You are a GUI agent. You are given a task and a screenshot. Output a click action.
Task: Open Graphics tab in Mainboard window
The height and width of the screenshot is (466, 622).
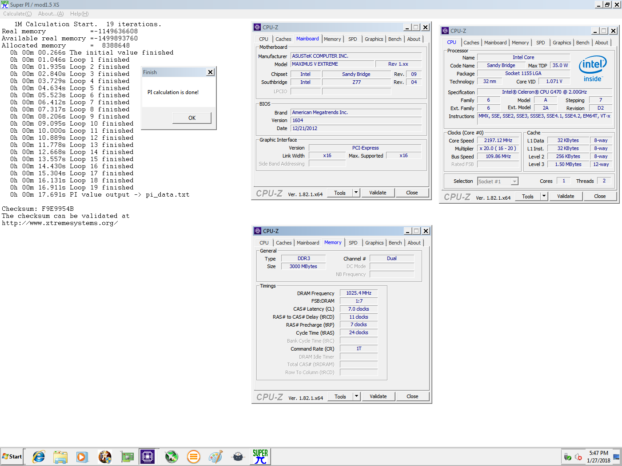tap(374, 39)
